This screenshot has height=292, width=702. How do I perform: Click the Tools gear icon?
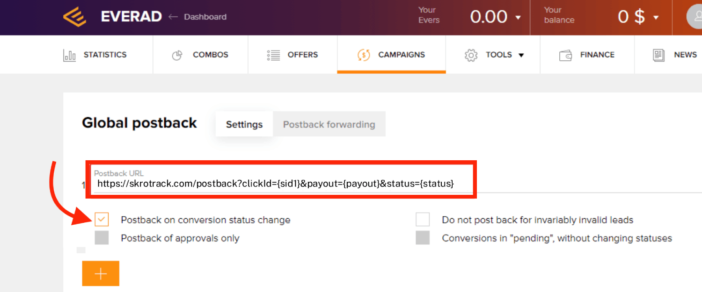pos(471,55)
